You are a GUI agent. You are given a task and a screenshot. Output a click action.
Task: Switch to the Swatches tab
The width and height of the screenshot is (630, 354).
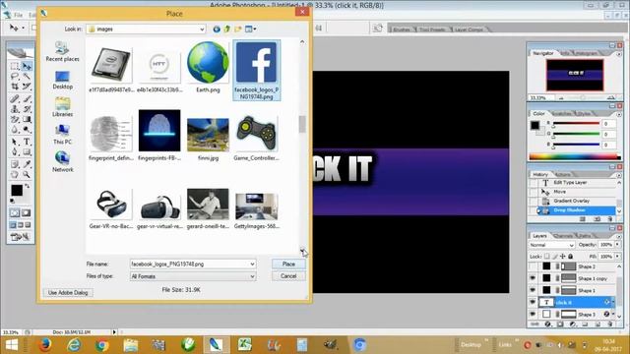[561, 114]
